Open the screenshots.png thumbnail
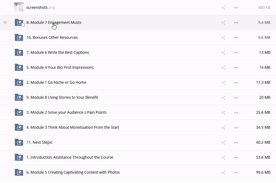The width and height of the screenshot is (276, 183). pyautogui.click(x=19, y=7)
